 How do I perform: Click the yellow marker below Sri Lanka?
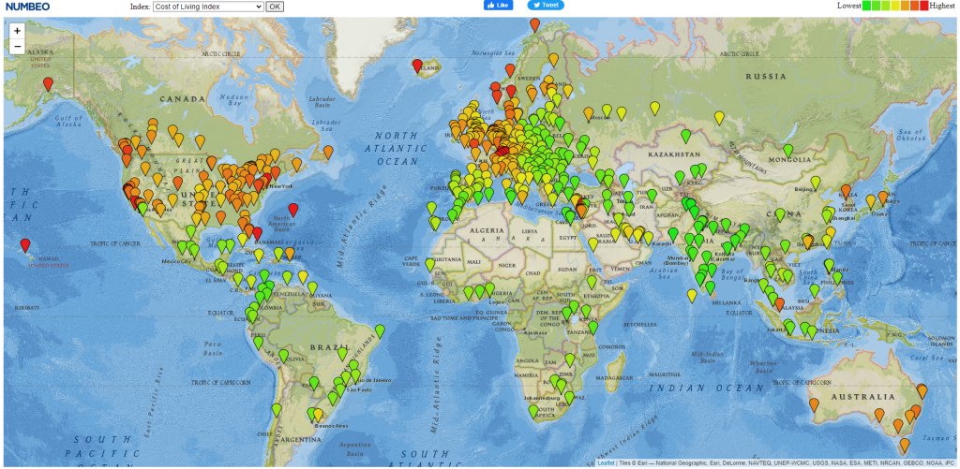[x=692, y=295]
